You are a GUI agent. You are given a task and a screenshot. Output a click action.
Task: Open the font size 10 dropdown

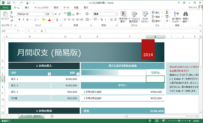tap(52, 14)
